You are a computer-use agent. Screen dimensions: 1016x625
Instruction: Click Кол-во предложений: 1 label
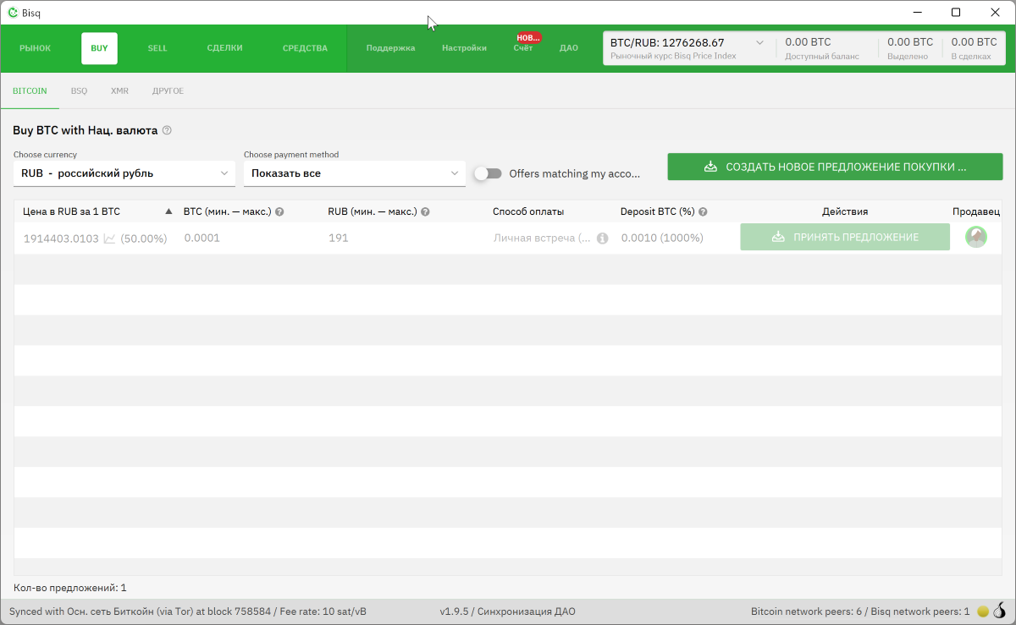[x=70, y=588]
